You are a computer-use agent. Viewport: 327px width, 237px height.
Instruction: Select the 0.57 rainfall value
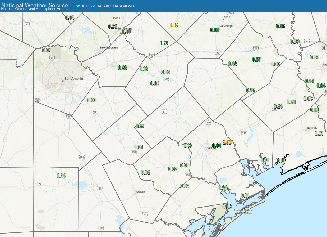coord(256,60)
